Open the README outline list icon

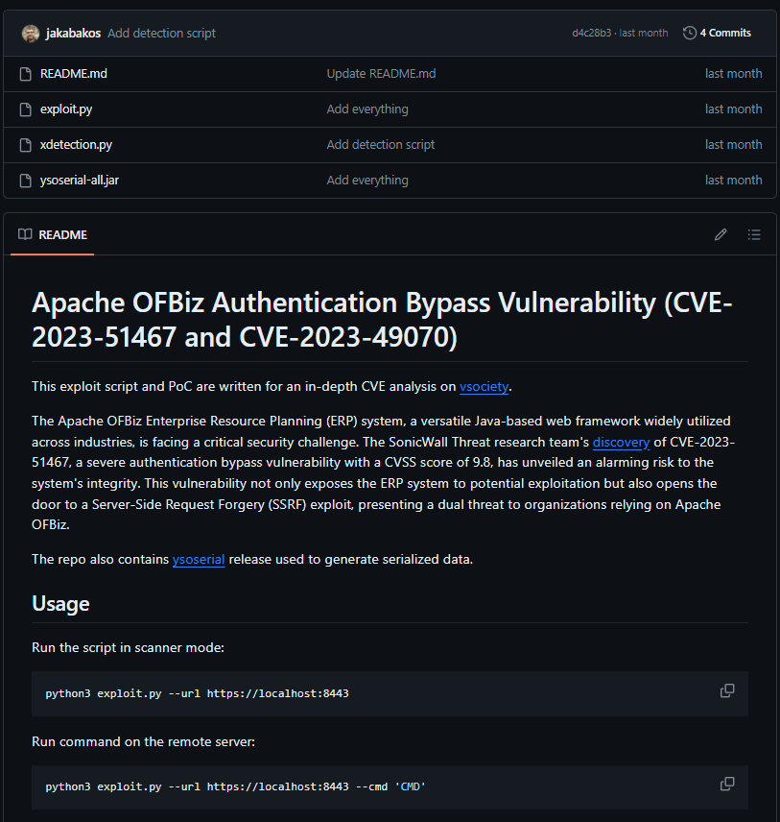click(754, 234)
